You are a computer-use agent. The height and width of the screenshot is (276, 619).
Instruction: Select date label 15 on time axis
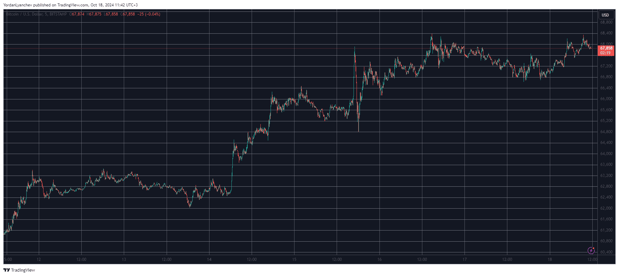coord(294,259)
